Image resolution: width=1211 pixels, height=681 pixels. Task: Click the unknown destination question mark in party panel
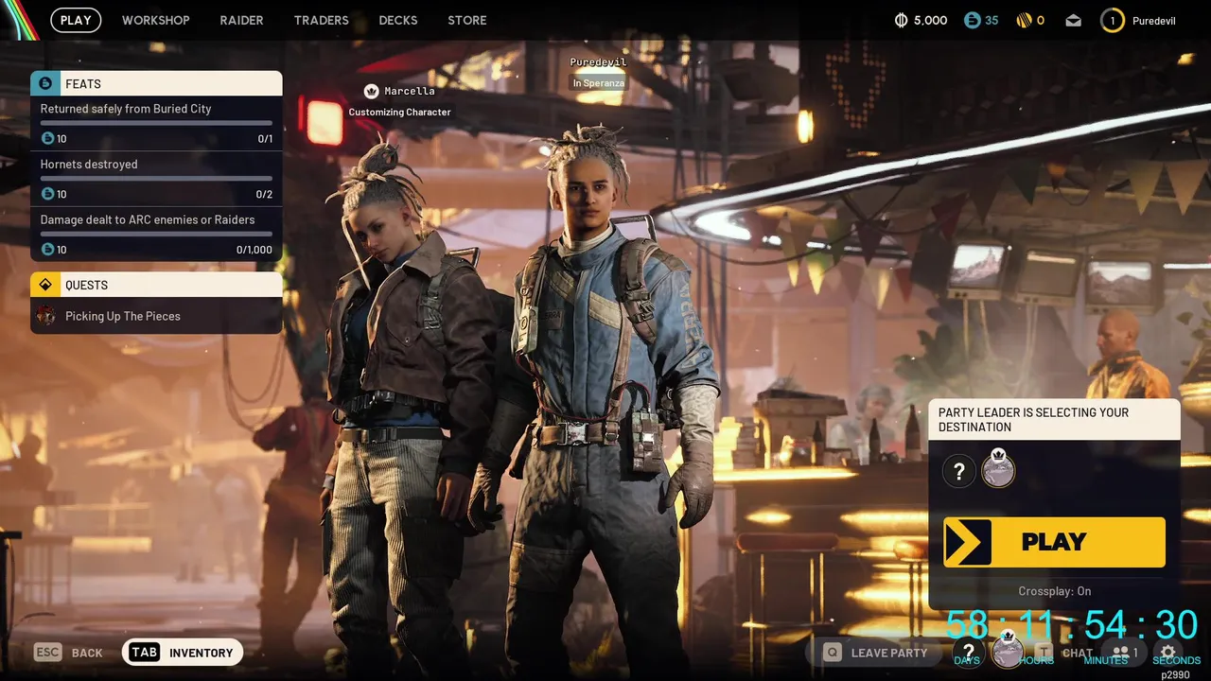click(958, 471)
